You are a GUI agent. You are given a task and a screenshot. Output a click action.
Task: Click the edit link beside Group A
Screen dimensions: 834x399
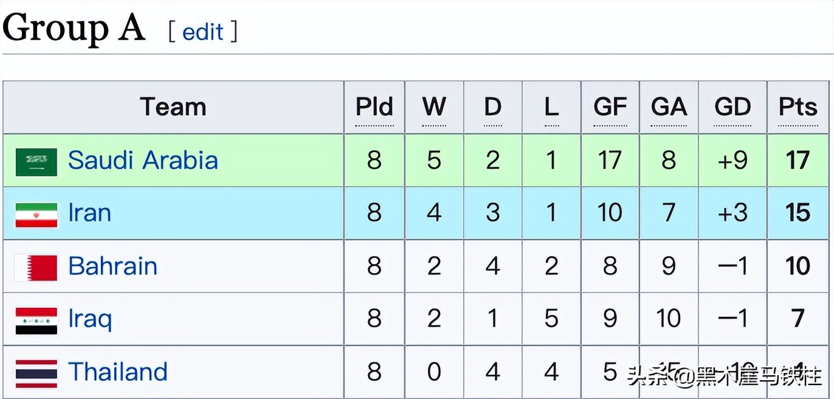pos(202,32)
